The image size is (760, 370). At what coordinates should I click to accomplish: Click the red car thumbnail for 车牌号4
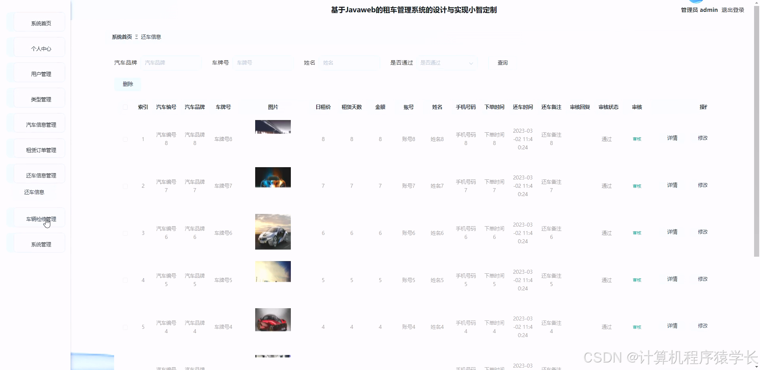coord(273,320)
